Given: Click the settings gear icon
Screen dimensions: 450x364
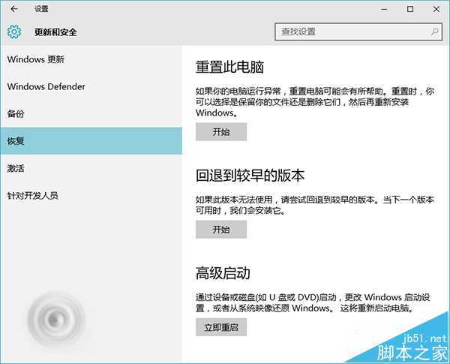Looking at the screenshot, I should 14,32.
